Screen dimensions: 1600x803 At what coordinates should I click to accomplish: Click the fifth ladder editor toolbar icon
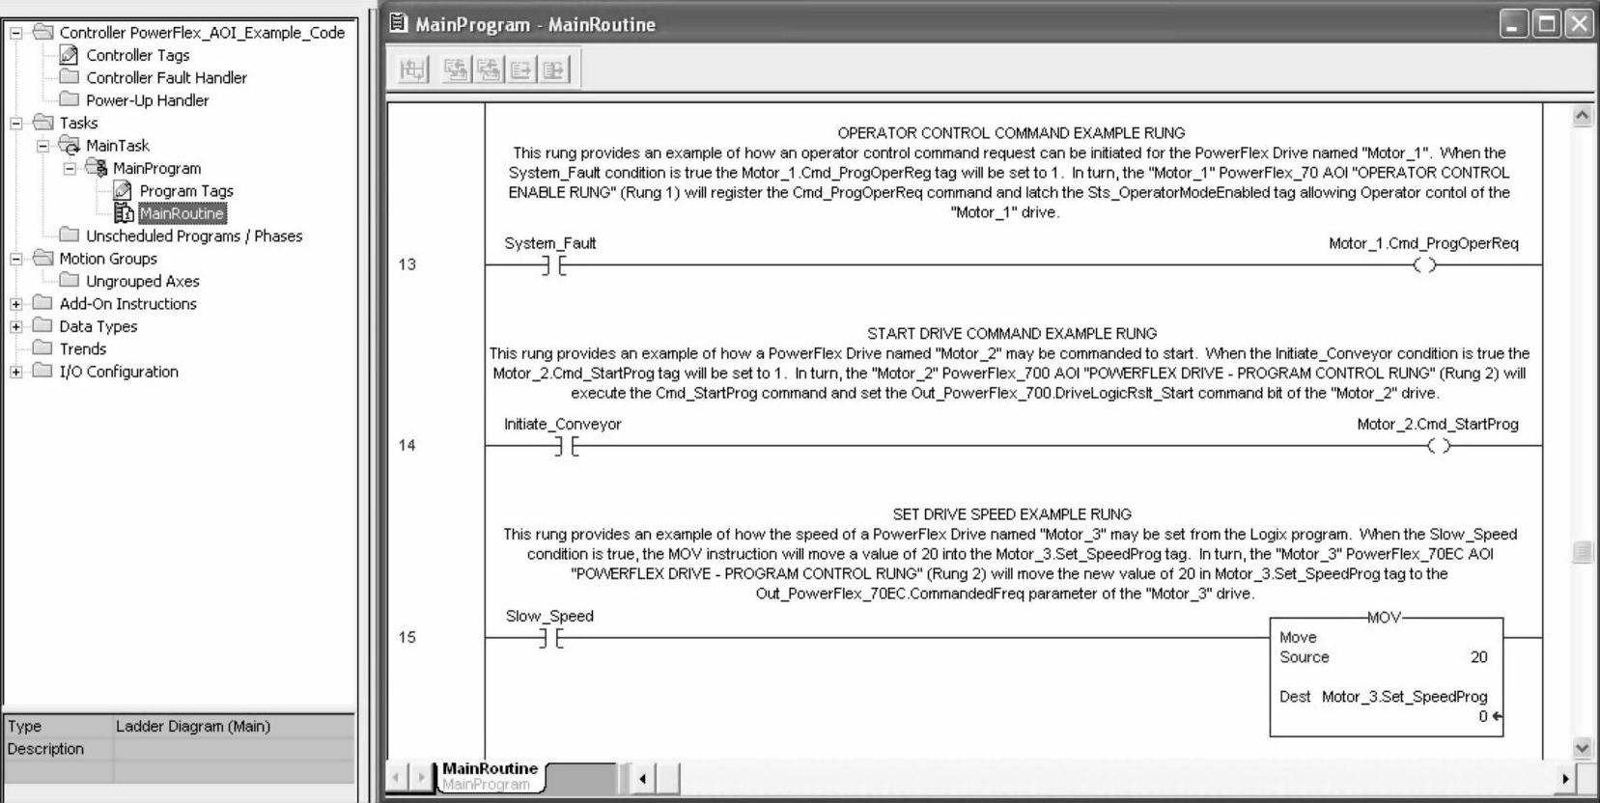click(554, 69)
